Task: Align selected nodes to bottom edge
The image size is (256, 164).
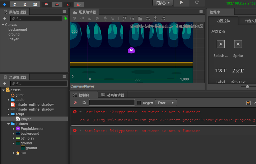Action: [90, 18]
